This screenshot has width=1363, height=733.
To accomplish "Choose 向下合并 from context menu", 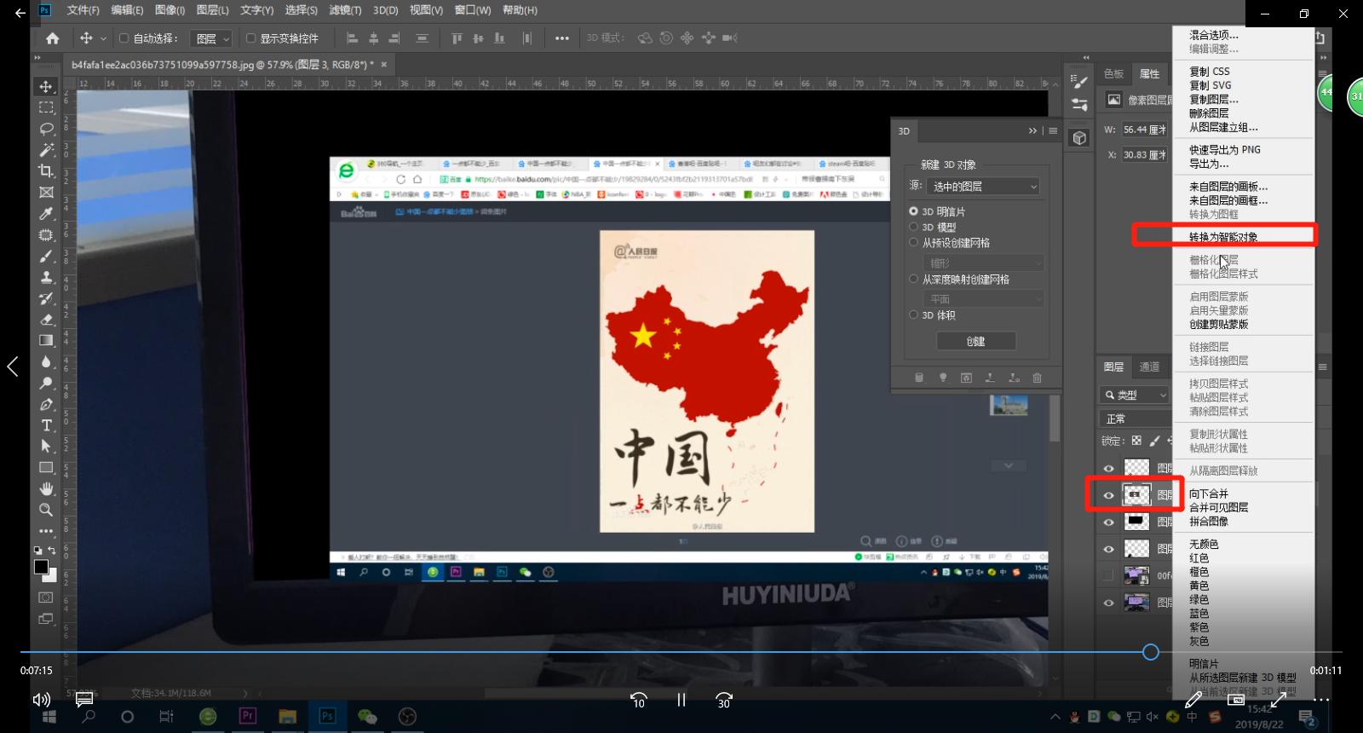I will [x=1209, y=493].
